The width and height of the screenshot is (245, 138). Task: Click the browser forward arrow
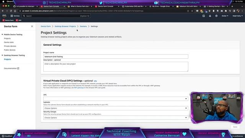point(7,11)
